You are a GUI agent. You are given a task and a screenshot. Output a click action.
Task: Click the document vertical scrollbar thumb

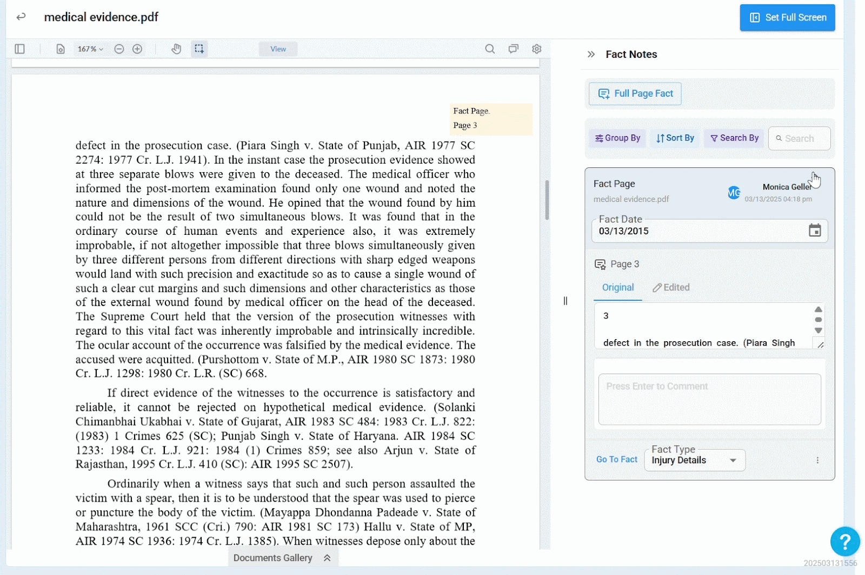click(x=547, y=200)
